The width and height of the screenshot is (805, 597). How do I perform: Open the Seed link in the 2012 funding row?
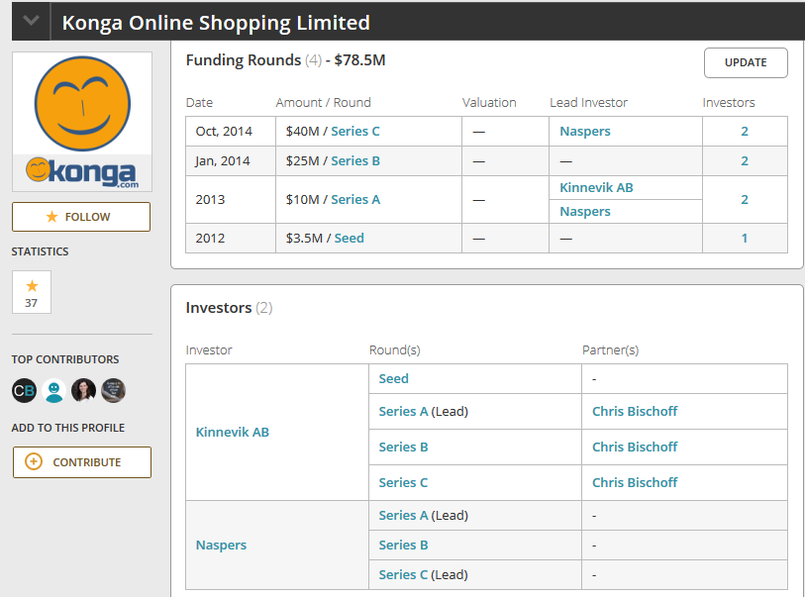point(350,239)
